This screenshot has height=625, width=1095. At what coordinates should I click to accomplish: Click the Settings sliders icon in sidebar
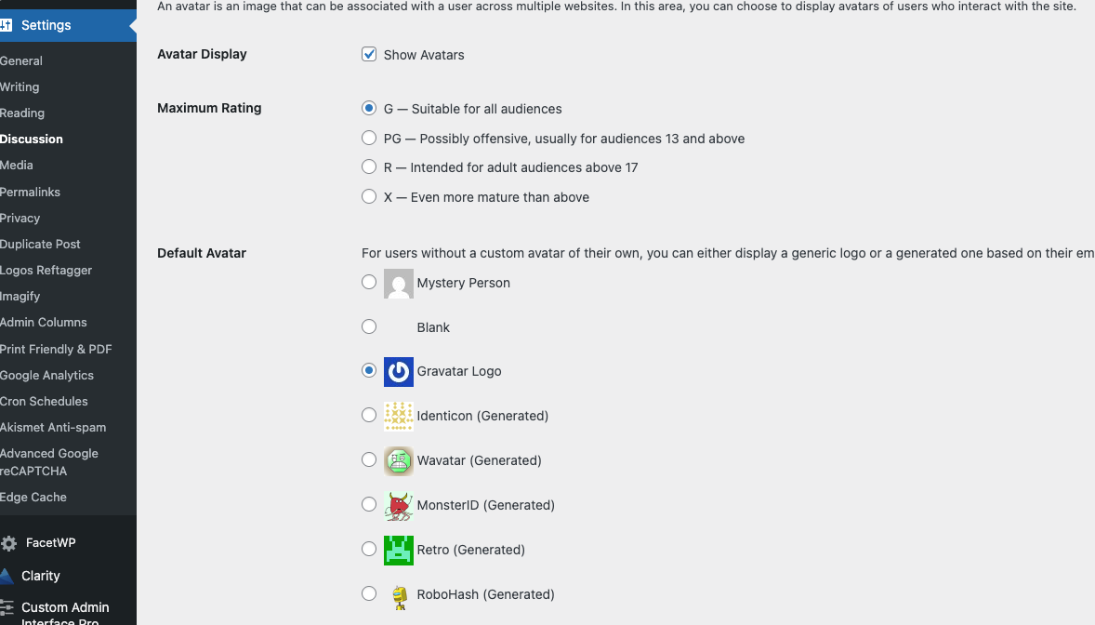tap(6, 25)
